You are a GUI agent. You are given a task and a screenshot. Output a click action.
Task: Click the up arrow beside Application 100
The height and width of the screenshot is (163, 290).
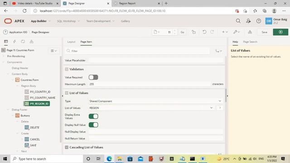coord(5,32)
